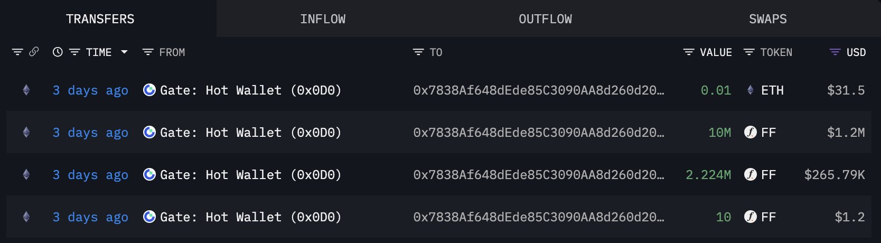
Task: Click the link chain icon in header
Action: point(34,52)
